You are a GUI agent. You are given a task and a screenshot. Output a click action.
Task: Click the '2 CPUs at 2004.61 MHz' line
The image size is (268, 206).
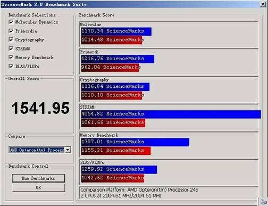coord(121,196)
